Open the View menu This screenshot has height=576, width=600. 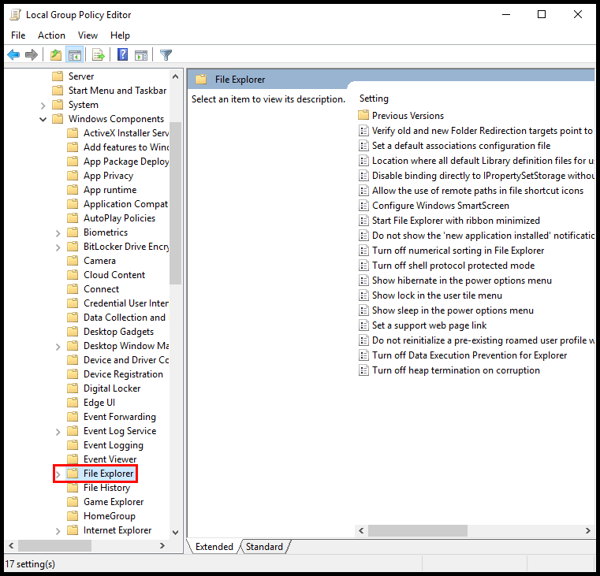(88, 35)
